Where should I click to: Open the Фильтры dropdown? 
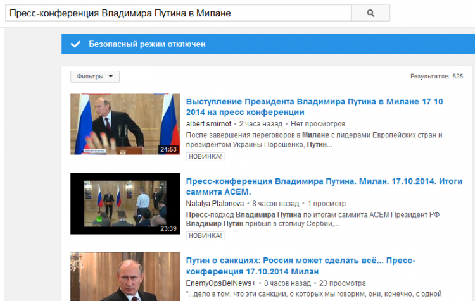[95, 77]
